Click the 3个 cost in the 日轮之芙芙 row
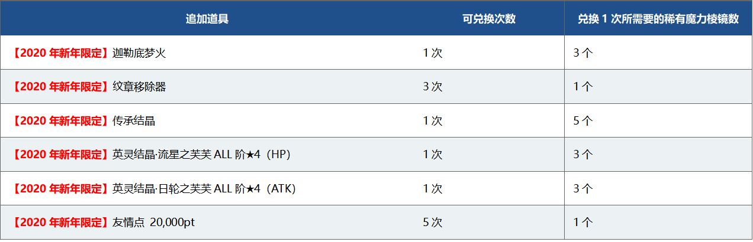Viewport: 753px width, 242px height. point(583,189)
